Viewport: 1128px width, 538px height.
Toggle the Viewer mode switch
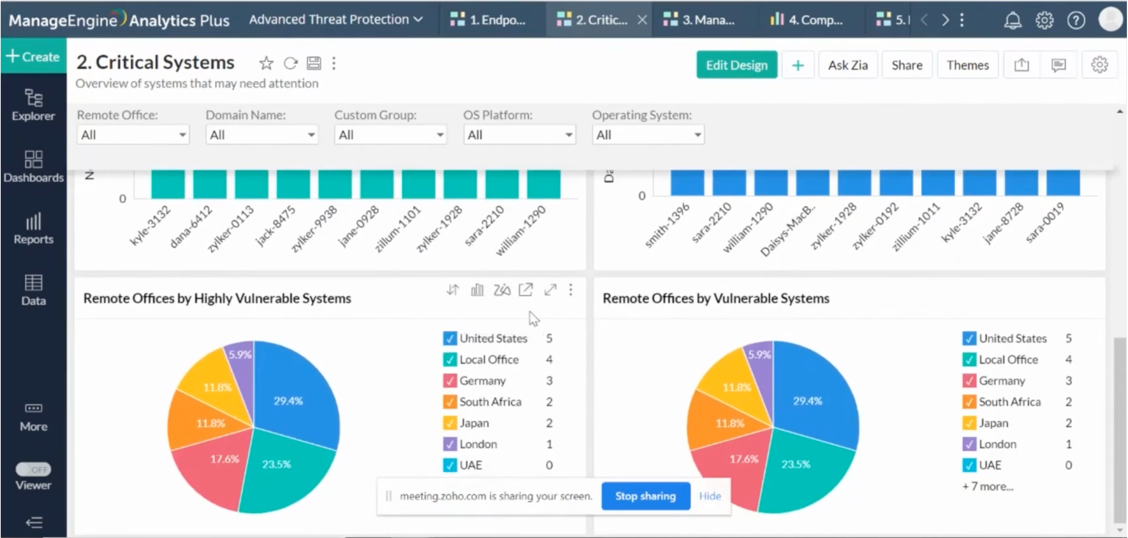tap(33, 470)
